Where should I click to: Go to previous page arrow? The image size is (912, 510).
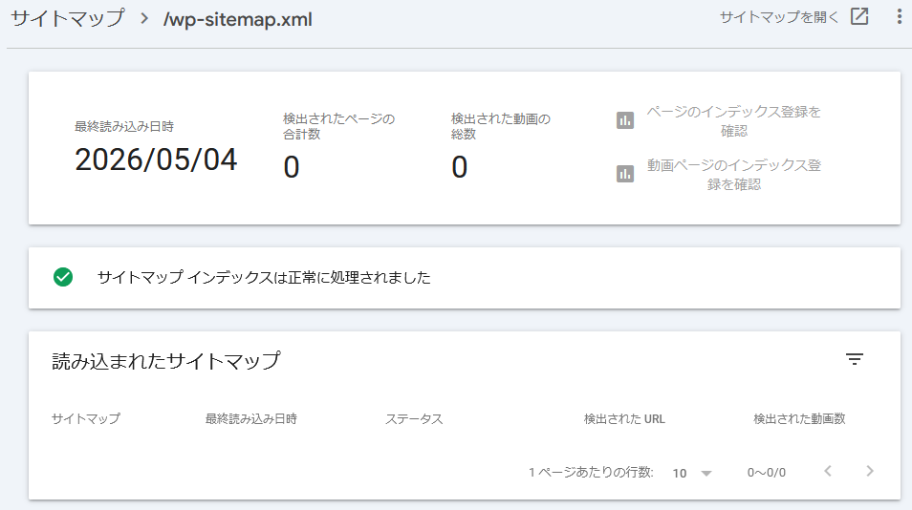click(x=828, y=471)
